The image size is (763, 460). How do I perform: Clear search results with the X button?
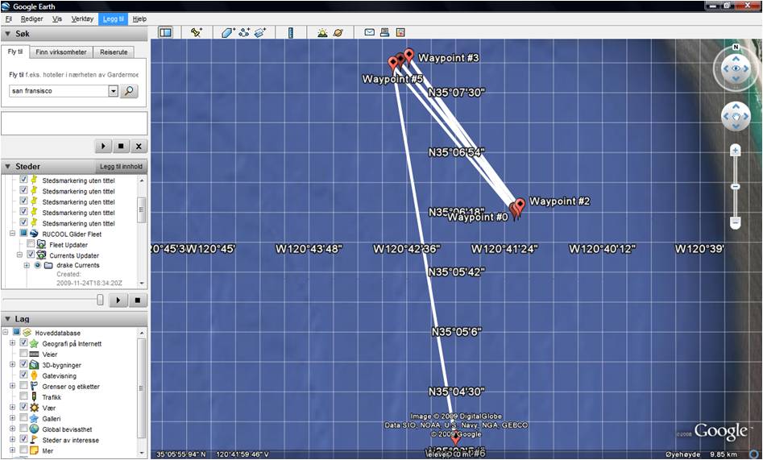tap(139, 146)
